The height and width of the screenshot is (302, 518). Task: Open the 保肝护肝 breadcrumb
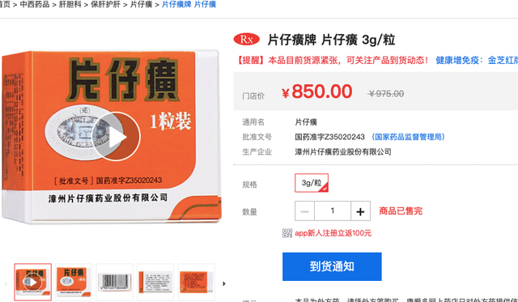[x=105, y=4]
